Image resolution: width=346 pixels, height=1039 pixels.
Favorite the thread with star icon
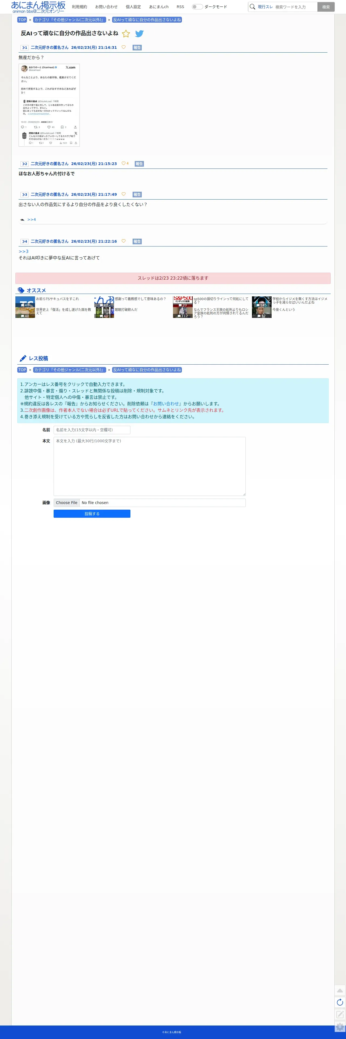[x=126, y=34]
